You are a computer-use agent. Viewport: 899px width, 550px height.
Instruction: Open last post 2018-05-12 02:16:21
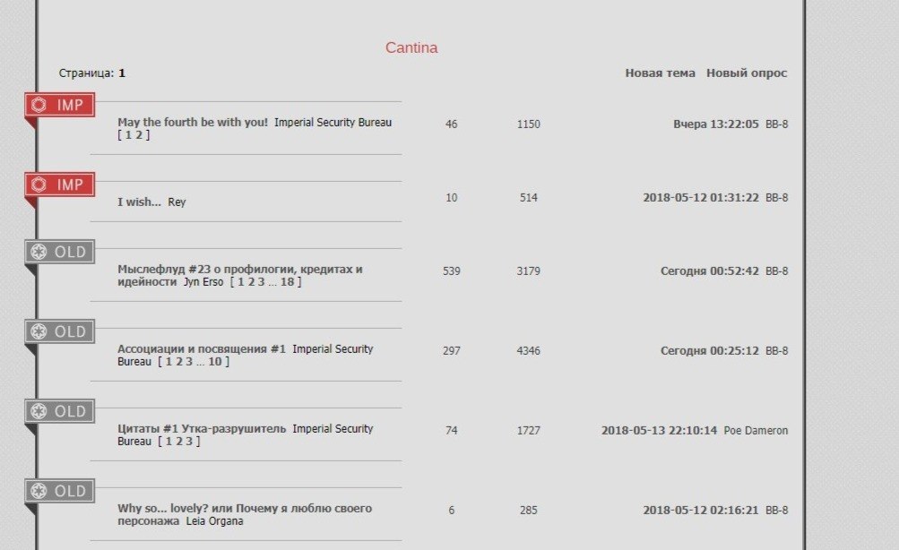(701, 510)
